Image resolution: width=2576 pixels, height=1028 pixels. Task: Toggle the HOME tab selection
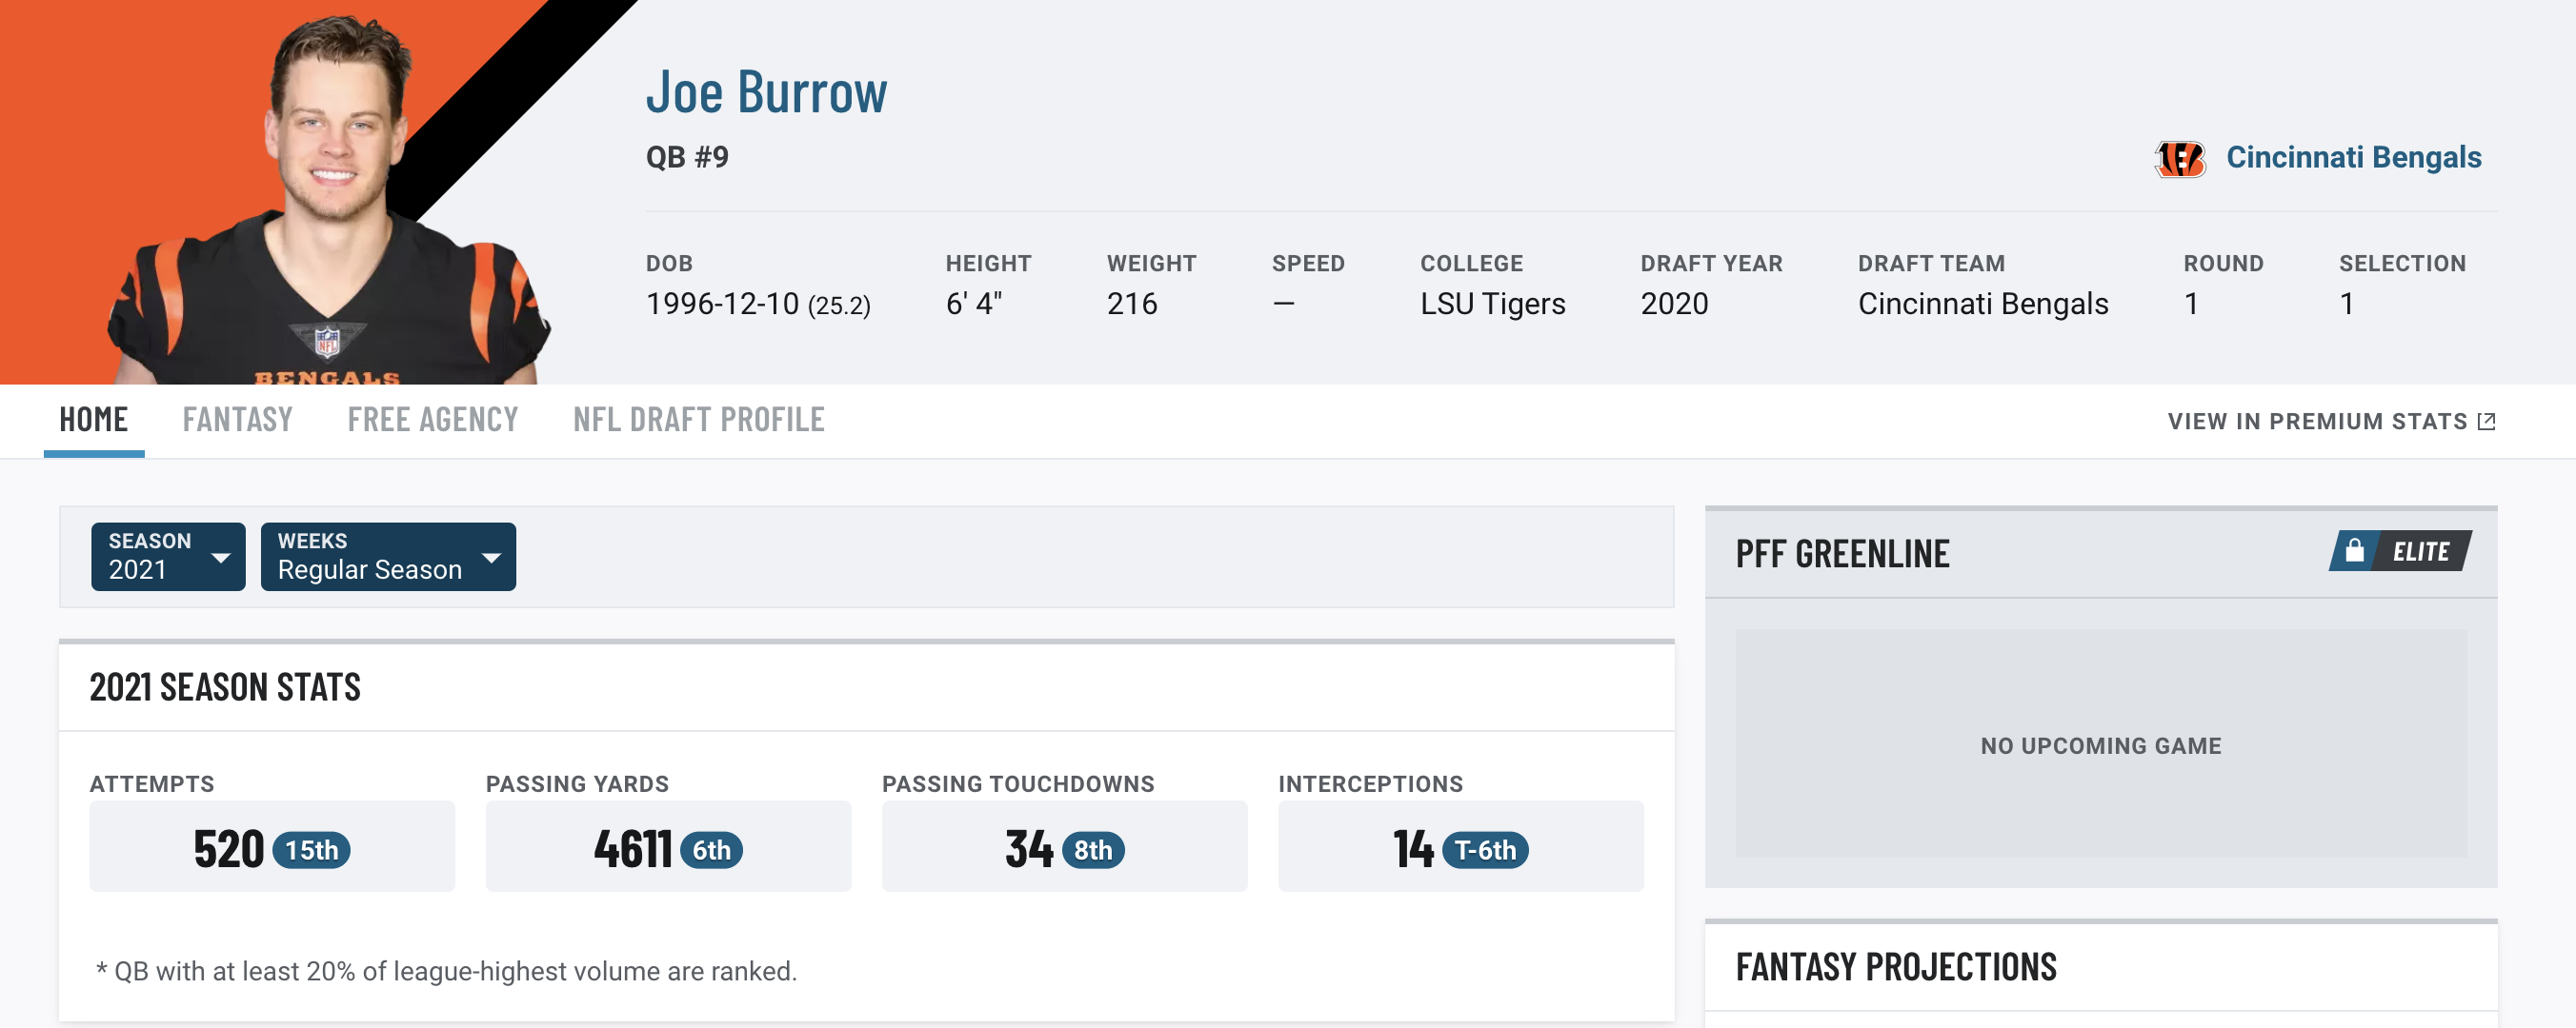click(x=93, y=419)
